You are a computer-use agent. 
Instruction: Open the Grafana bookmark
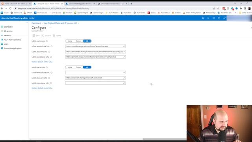pyautogui.click(x=176, y=13)
